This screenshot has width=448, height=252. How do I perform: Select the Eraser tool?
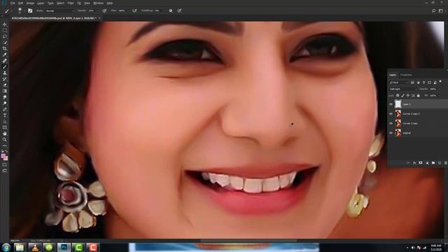click(5, 85)
